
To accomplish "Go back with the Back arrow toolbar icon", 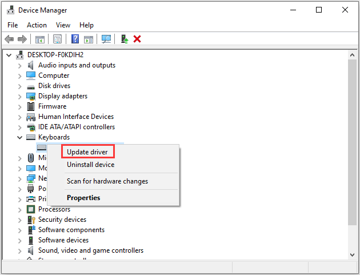I will click(9, 39).
